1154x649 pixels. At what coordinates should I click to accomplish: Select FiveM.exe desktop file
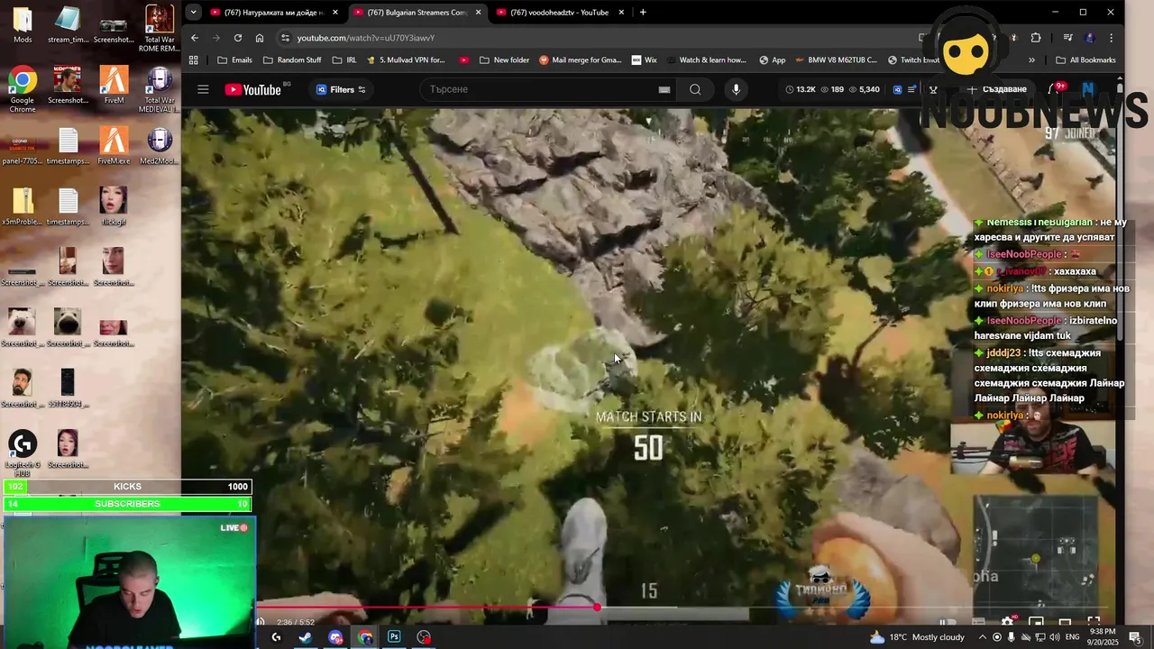point(114,145)
